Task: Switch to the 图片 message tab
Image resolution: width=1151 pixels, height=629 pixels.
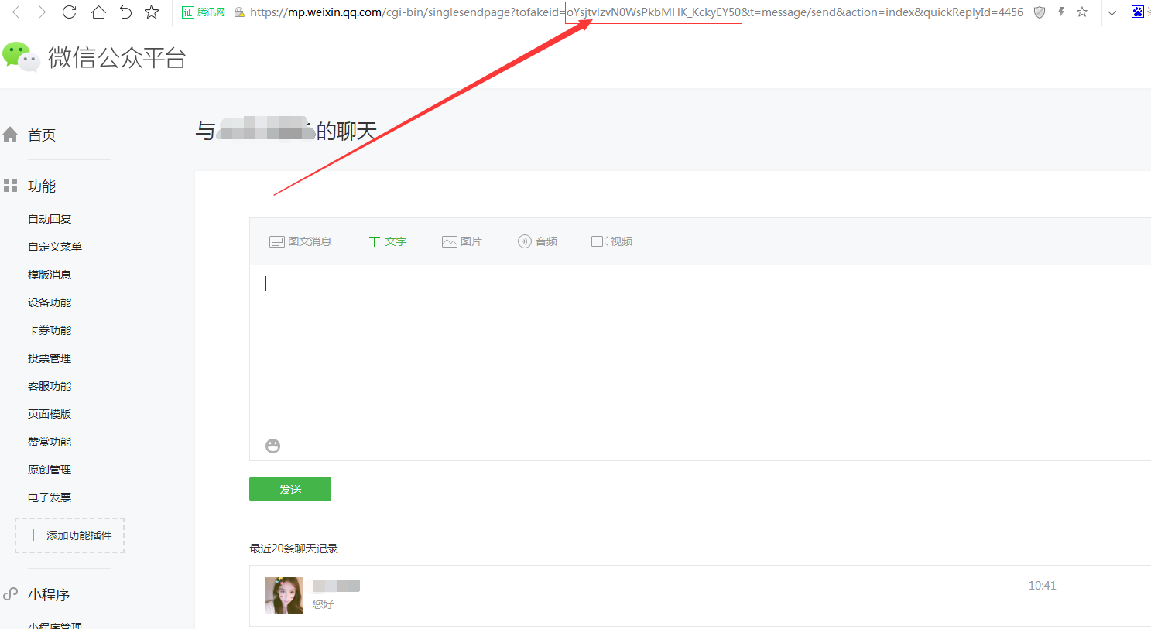Action: click(x=461, y=241)
